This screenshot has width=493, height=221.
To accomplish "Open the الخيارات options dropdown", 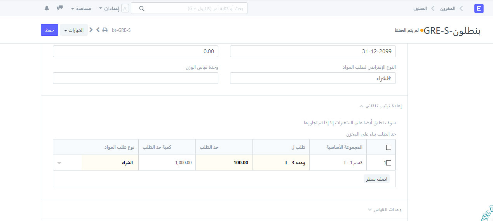I will point(74,30).
